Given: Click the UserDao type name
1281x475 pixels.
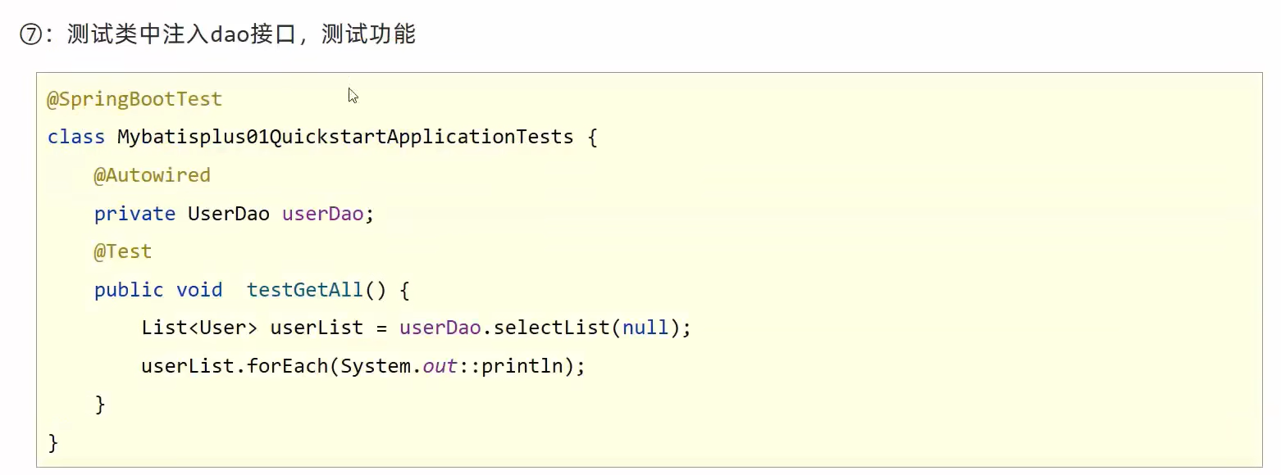Looking at the screenshot, I should (x=229, y=214).
